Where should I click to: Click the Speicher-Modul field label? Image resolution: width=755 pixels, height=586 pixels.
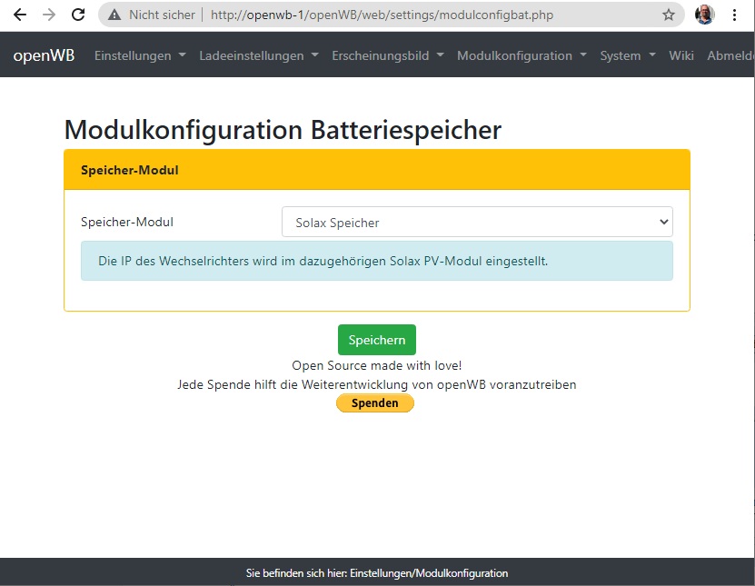127,222
